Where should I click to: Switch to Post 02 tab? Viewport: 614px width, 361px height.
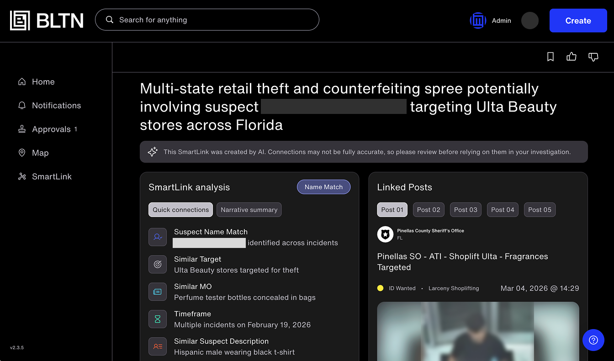[x=429, y=210]
